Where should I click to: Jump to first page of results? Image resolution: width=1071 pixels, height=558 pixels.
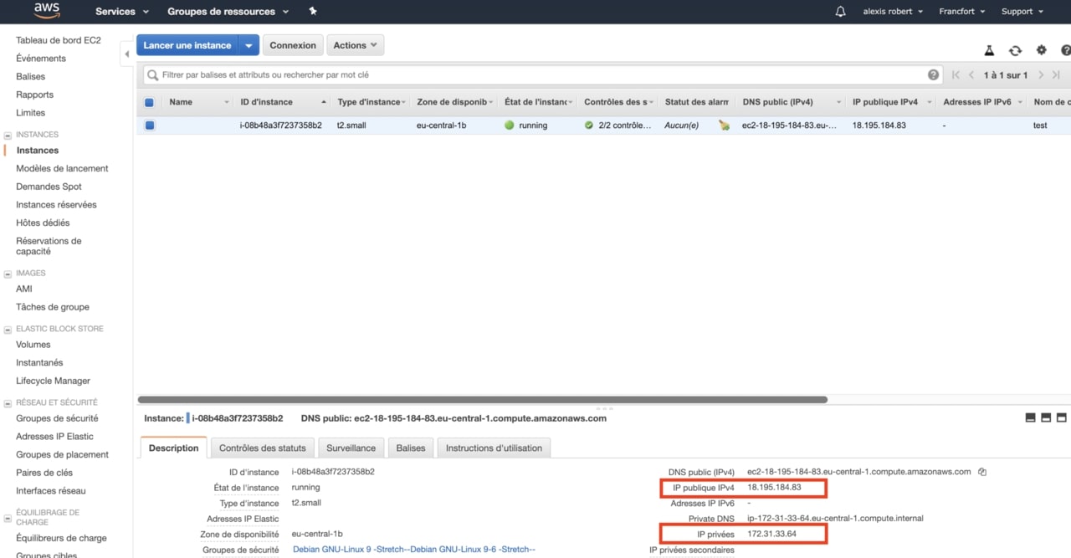point(956,75)
